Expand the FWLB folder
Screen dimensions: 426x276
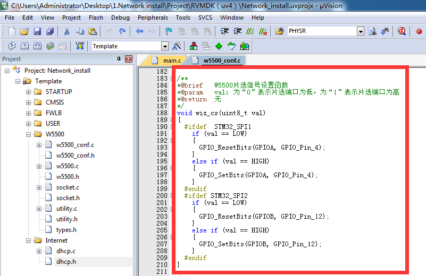tap(28, 113)
